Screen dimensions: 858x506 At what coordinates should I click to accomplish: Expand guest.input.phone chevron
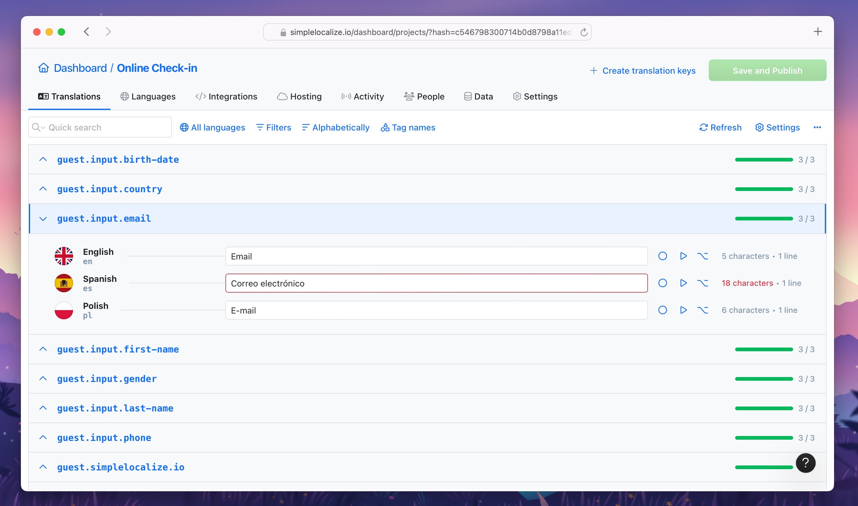[x=43, y=437]
